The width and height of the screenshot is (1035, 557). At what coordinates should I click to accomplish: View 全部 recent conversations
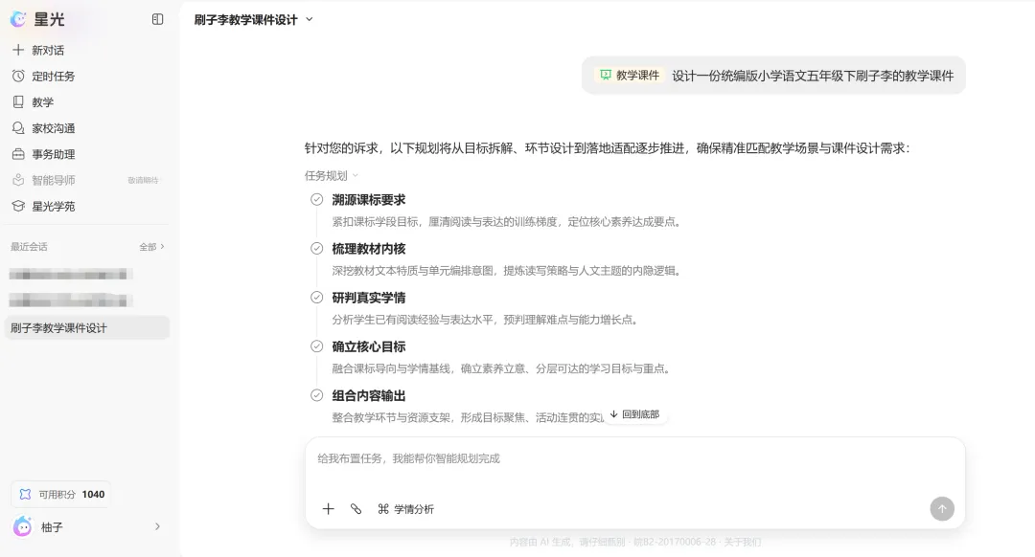tap(151, 247)
